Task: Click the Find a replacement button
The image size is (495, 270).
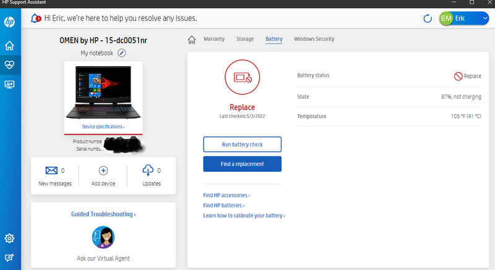Action: 242,164
